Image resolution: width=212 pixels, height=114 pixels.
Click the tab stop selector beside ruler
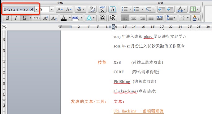click(4, 27)
